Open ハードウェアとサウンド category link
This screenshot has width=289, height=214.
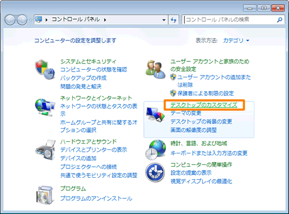[x=88, y=142]
